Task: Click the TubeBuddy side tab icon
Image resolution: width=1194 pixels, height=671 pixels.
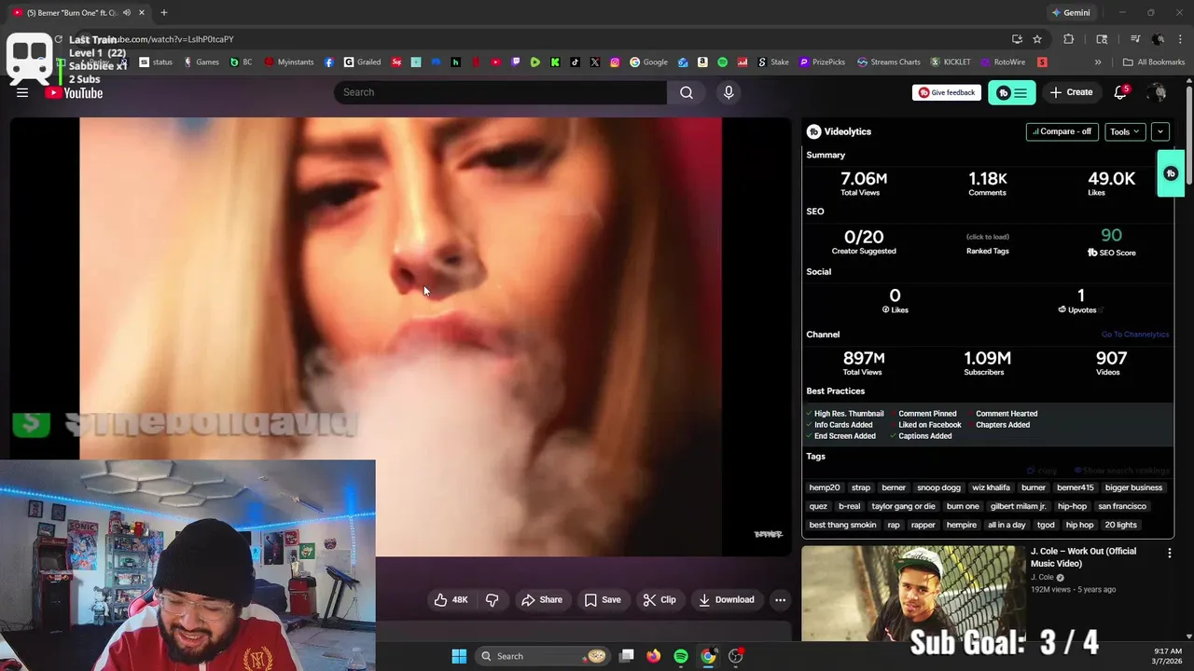Action: point(1171,173)
